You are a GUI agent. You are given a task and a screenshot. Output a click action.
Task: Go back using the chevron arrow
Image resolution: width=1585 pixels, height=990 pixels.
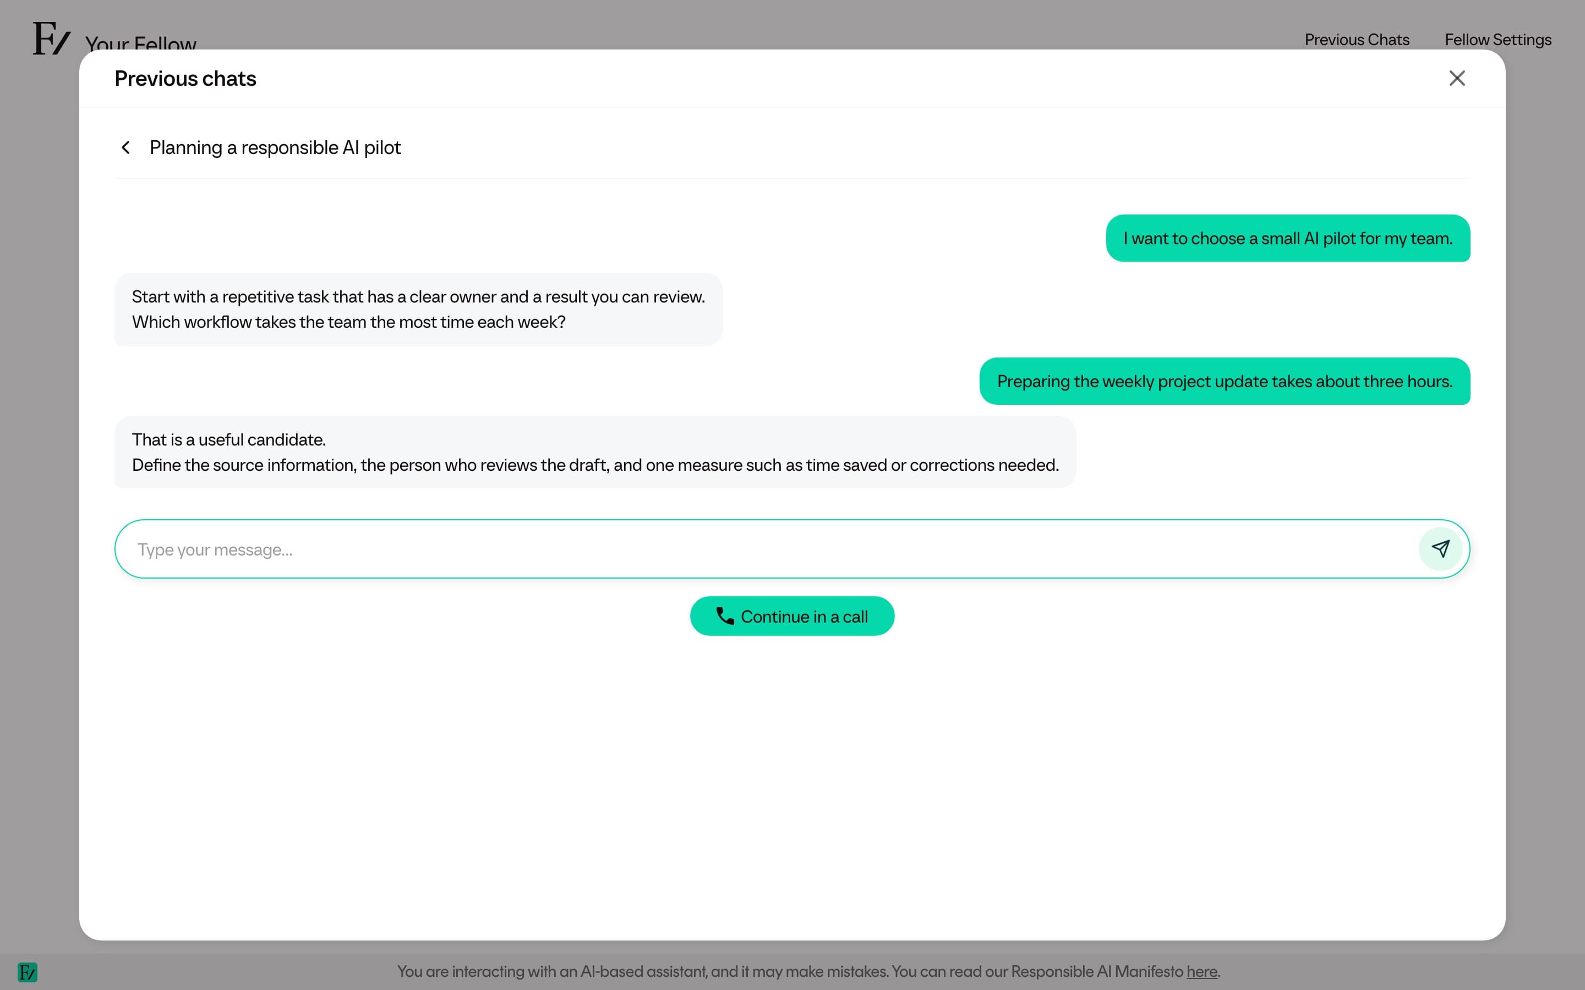125,147
